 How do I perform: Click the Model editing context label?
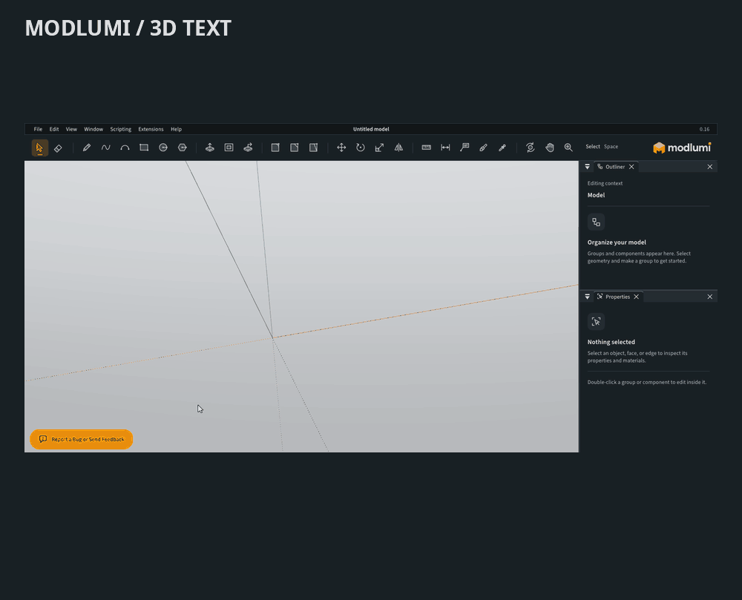tap(597, 195)
